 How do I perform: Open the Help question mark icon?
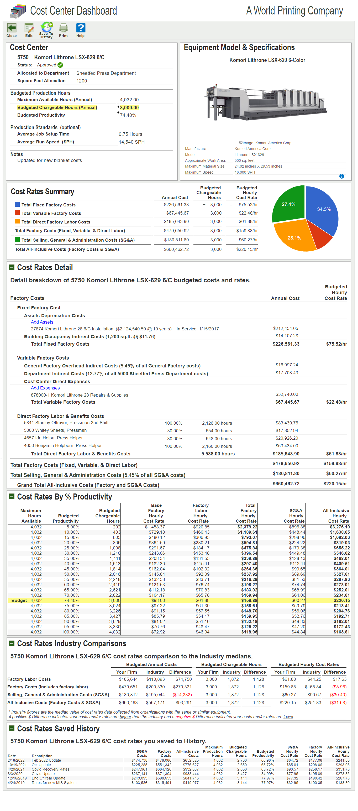tap(81, 28)
